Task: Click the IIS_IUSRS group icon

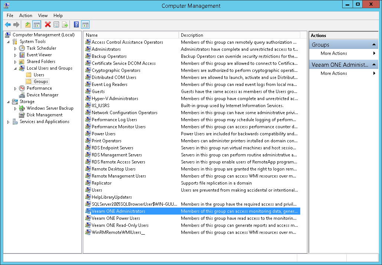Action: coord(88,105)
